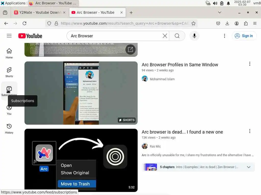Reload the current page
This screenshot has width=261, height=195.
click(24, 23)
